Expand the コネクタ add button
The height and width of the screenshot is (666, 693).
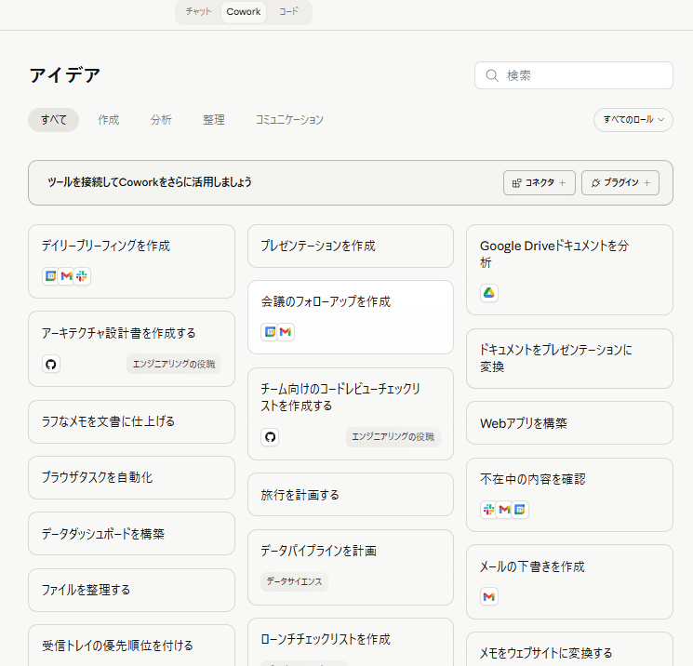[540, 183]
